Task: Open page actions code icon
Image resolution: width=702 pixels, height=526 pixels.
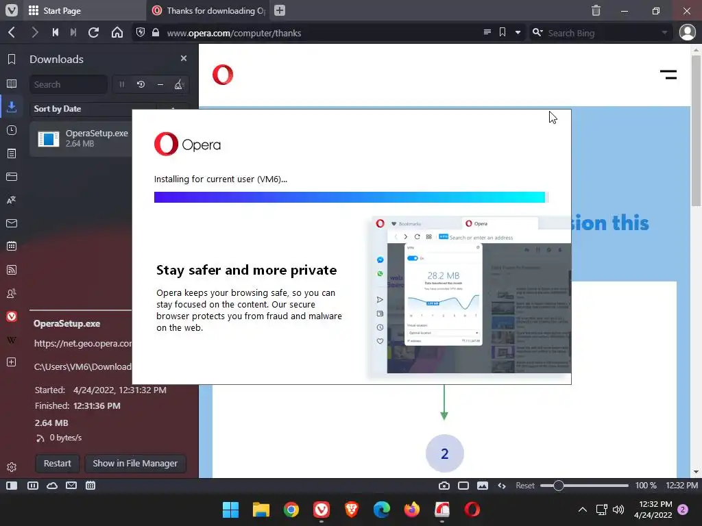Action: [502, 486]
